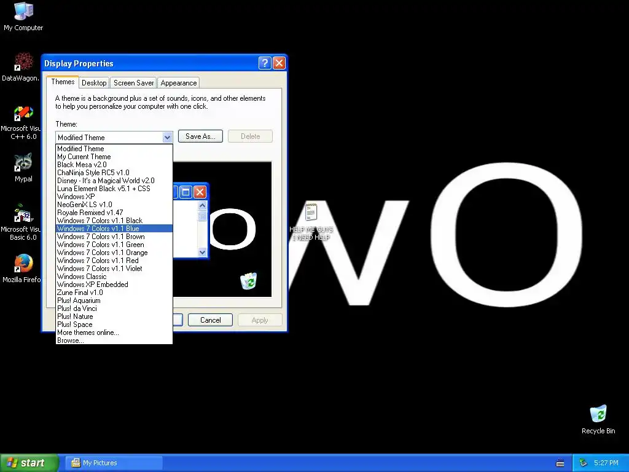Choose Disney - It's a Magical World v2.0

click(x=114, y=181)
